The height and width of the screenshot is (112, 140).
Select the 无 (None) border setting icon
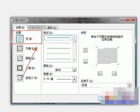pyautogui.click(x=20, y=39)
